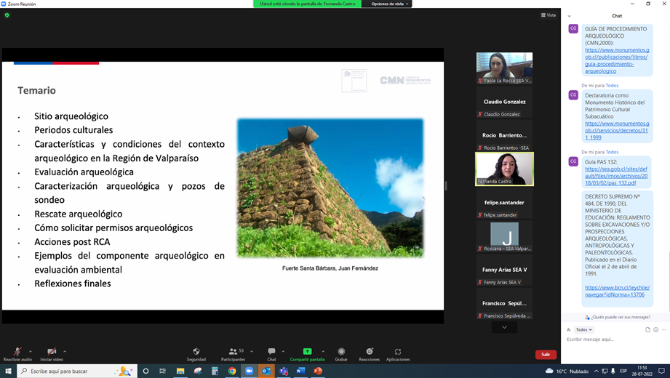Open the Participantes panel

pyautogui.click(x=233, y=352)
